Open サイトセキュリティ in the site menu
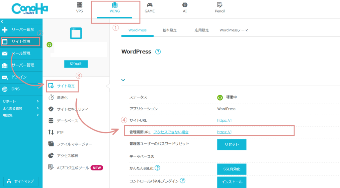340x188 pixels. [73, 109]
